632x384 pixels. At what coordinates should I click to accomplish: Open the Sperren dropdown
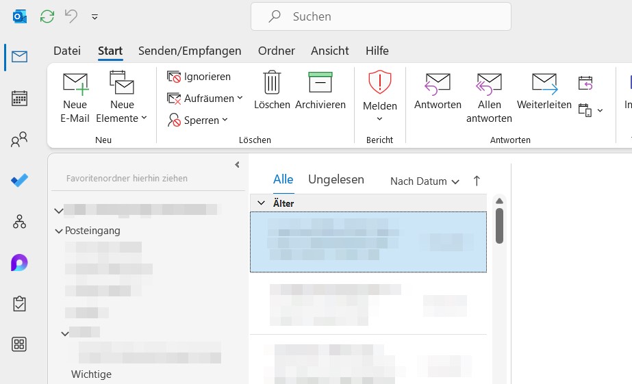pyautogui.click(x=199, y=120)
